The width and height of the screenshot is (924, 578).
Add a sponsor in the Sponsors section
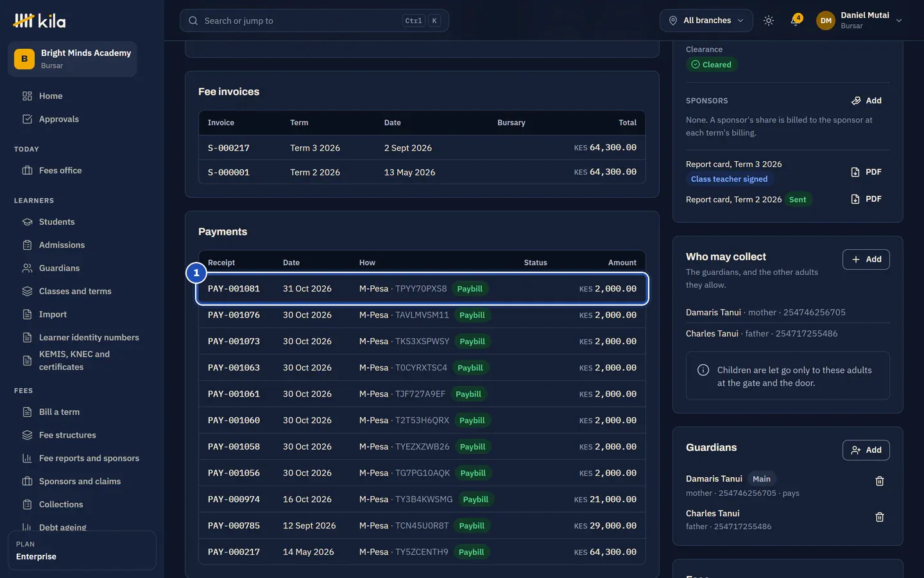coord(866,101)
